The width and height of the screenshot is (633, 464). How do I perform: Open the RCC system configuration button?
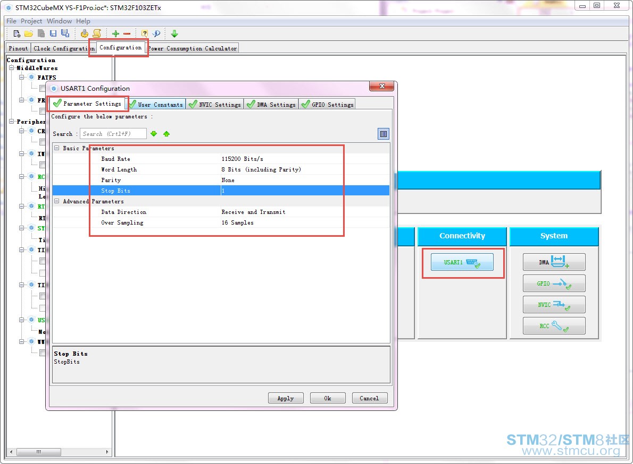tap(554, 325)
